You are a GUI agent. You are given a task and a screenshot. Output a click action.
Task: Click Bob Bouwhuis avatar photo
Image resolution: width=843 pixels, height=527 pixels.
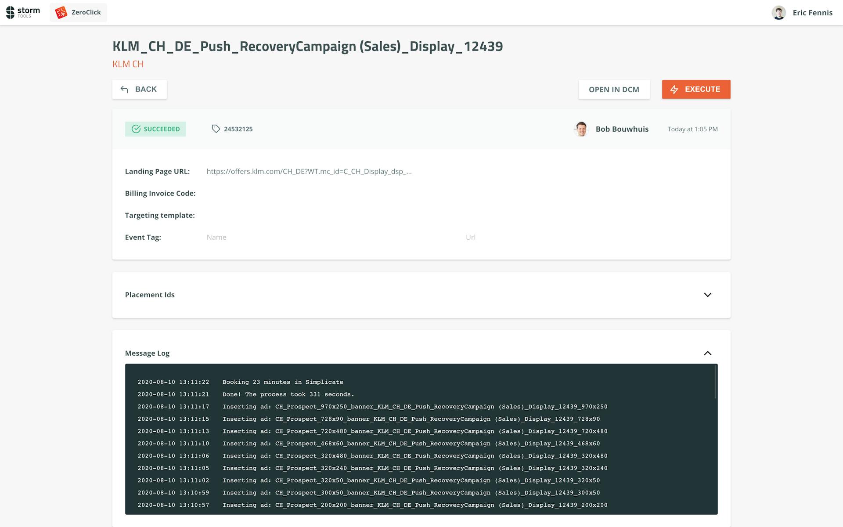pyautogui.click(x=581, y=129)
